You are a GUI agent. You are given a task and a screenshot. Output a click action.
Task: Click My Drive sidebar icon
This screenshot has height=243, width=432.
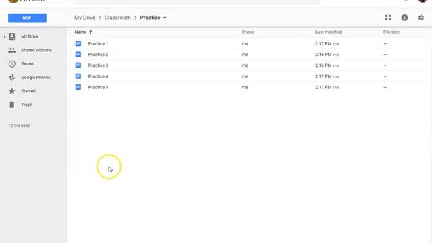point(12,36)
